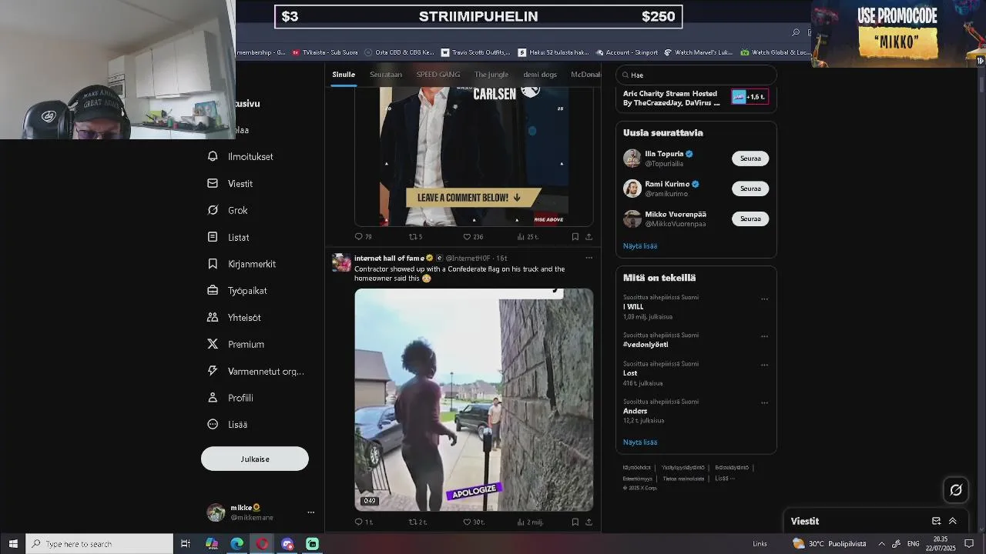The image size is (986, 554).
Task: Open Microsoft Edge from taskbar
Action: click(237, 544)
